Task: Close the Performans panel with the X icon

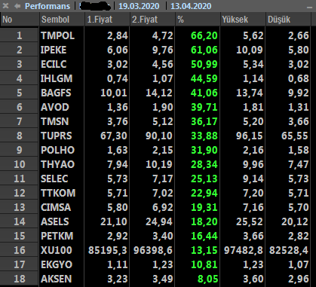Action: coord(5,6)
